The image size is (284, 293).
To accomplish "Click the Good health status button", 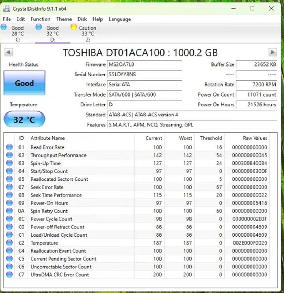I will tap(24, 83).
